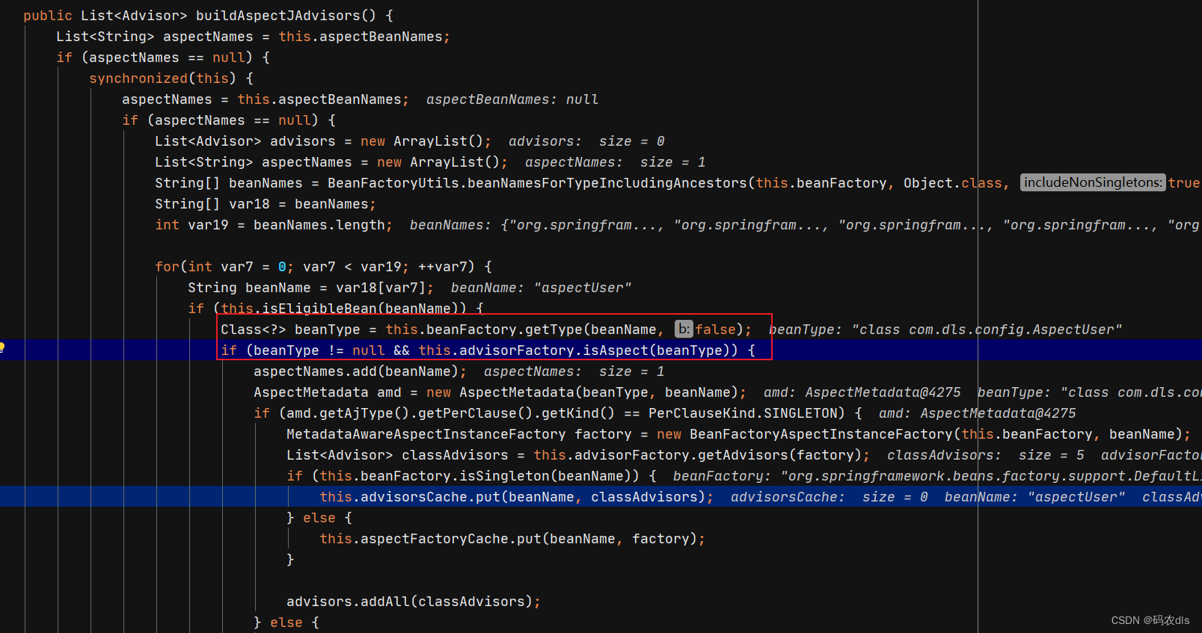Click beanFactory hint "org.springframework.beans.factory.support..."
The width and height of the screenshot is (1202, 633).
(936, 476)
